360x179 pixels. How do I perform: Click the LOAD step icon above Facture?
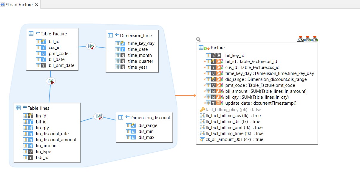tap(300, 39)
